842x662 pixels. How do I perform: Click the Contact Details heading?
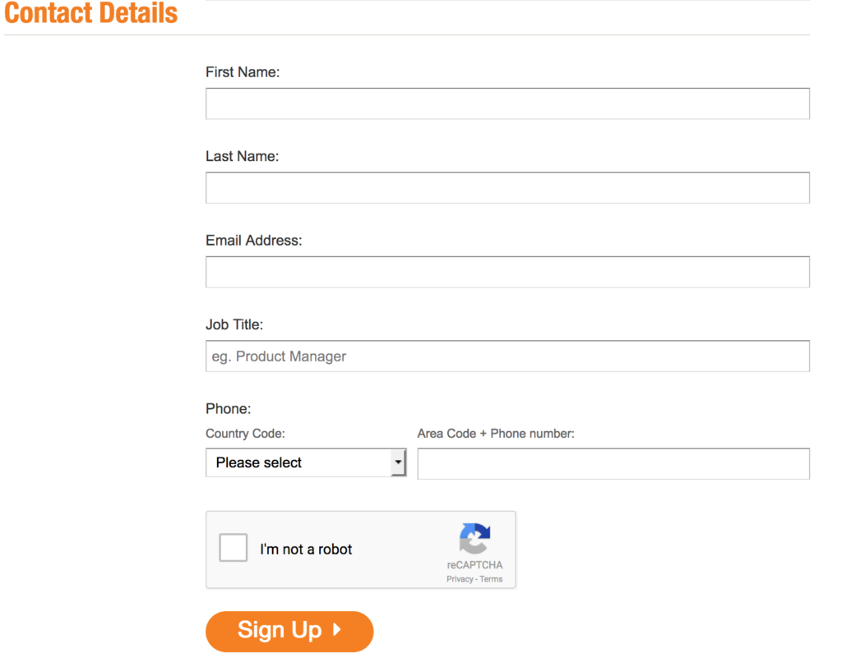[91, 13]
